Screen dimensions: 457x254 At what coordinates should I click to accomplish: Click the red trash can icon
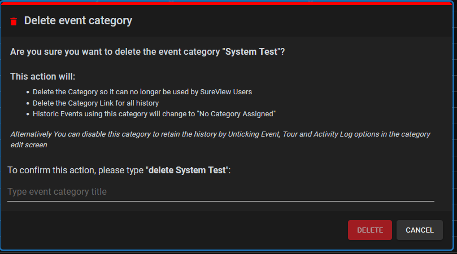[x=14, y=21]
